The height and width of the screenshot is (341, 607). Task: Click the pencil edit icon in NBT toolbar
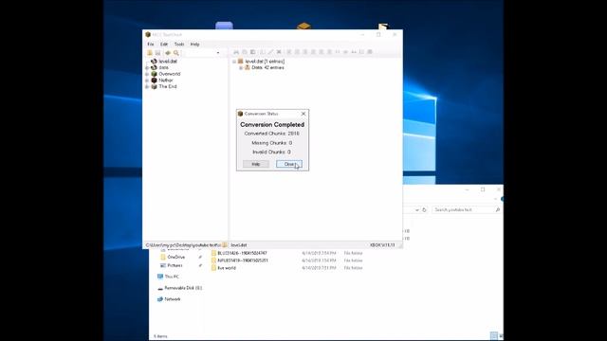(x=270, y=52)
